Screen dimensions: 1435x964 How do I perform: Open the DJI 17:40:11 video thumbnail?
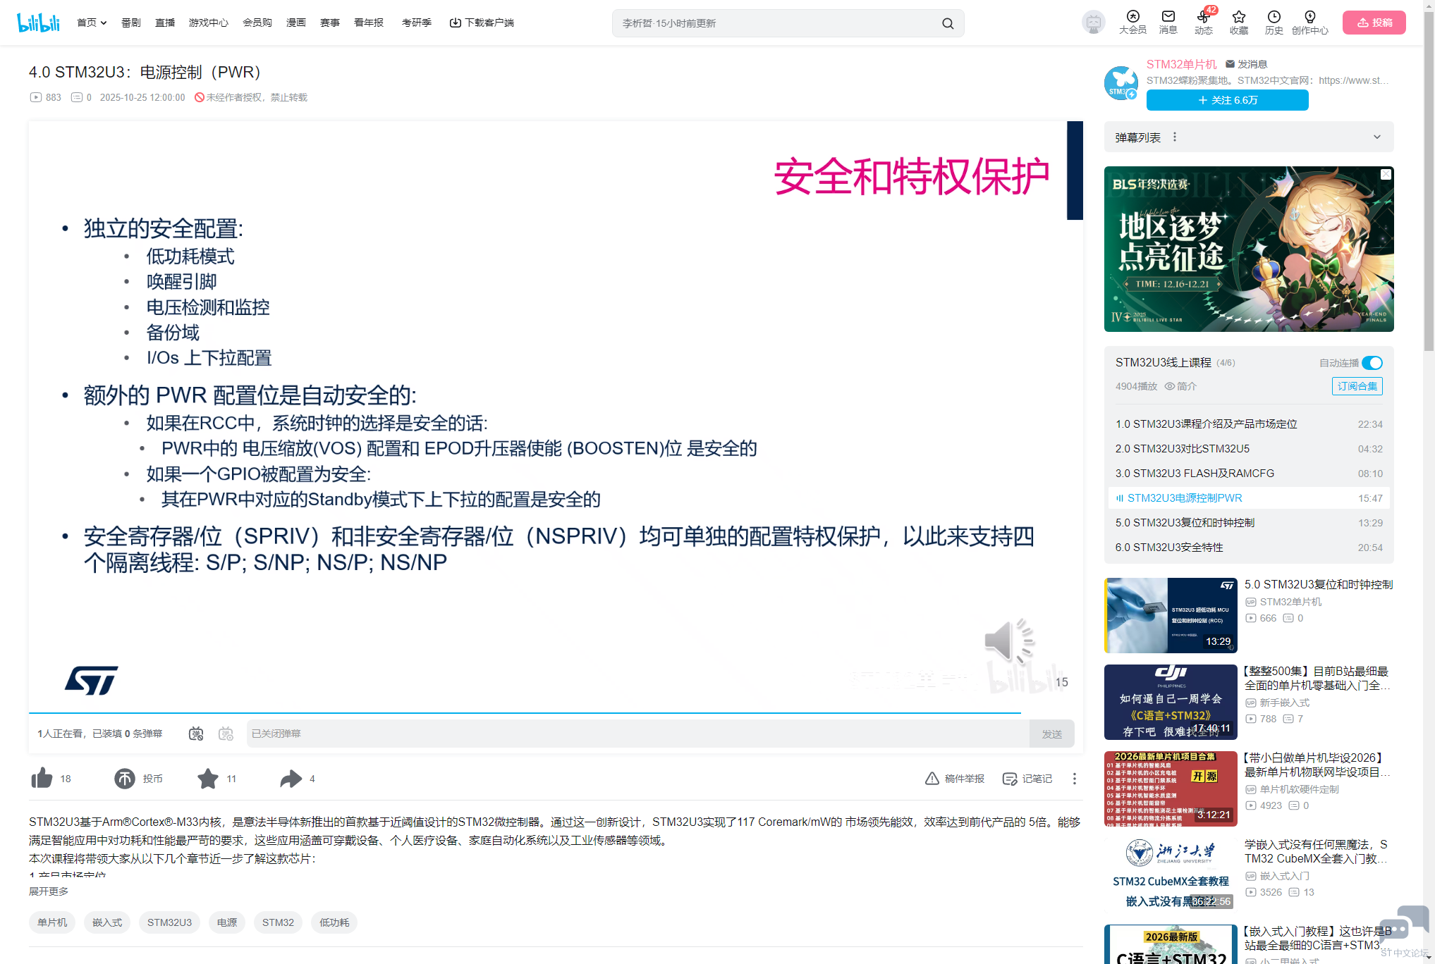[x=1171, y=702]
